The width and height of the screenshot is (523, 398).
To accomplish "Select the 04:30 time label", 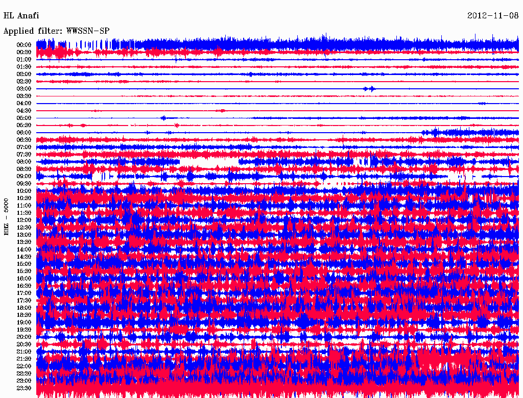I will coord(23,111).
